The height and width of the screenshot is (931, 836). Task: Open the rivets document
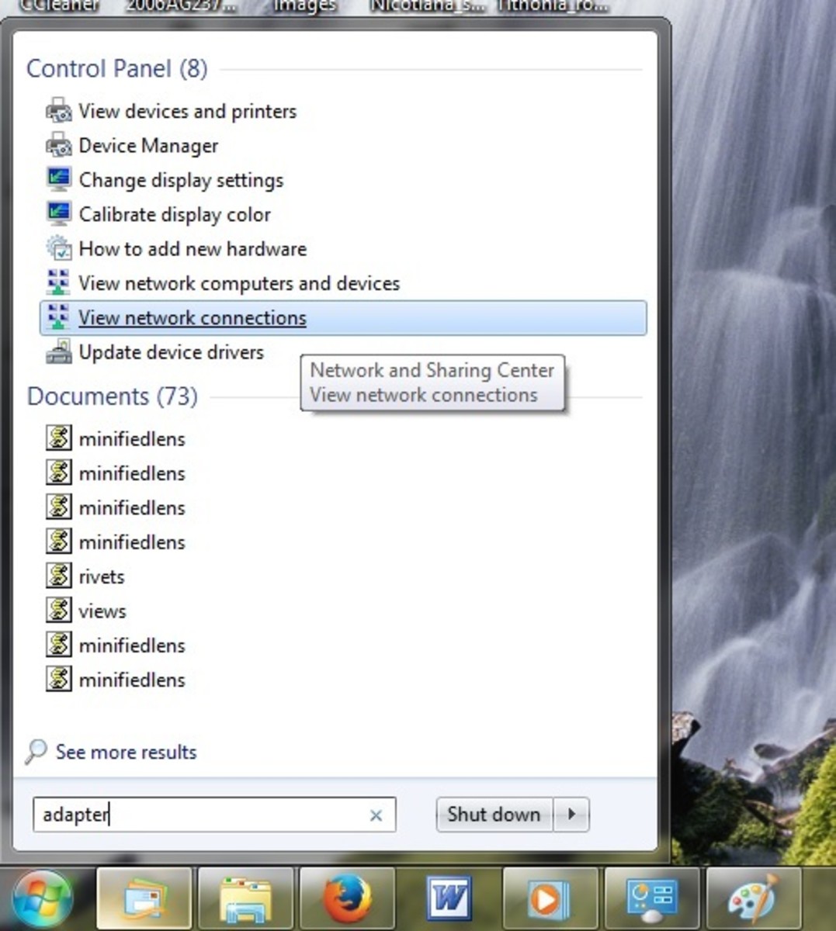tap(102, 576)
